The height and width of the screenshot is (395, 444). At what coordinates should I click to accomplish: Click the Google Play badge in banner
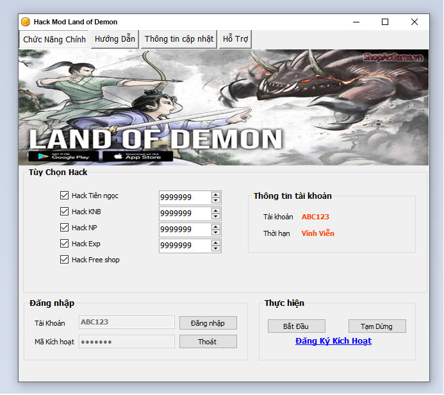63,156
